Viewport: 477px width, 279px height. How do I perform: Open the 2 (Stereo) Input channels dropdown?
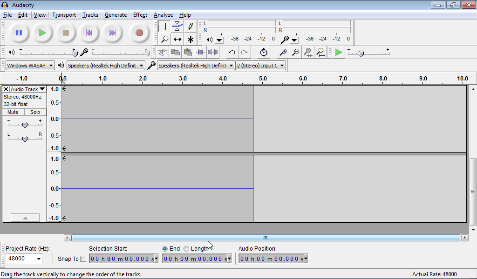point(261,66)
